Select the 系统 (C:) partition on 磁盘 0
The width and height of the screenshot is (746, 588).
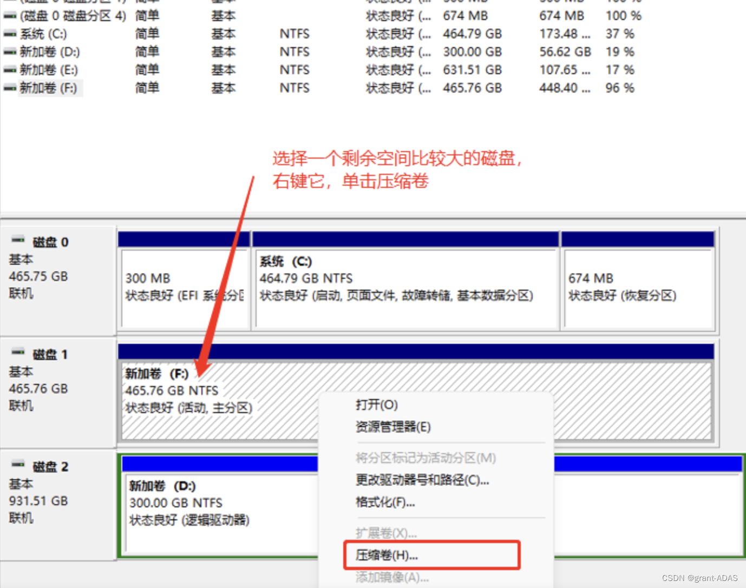pyautogui.click(x=406, y=289)
